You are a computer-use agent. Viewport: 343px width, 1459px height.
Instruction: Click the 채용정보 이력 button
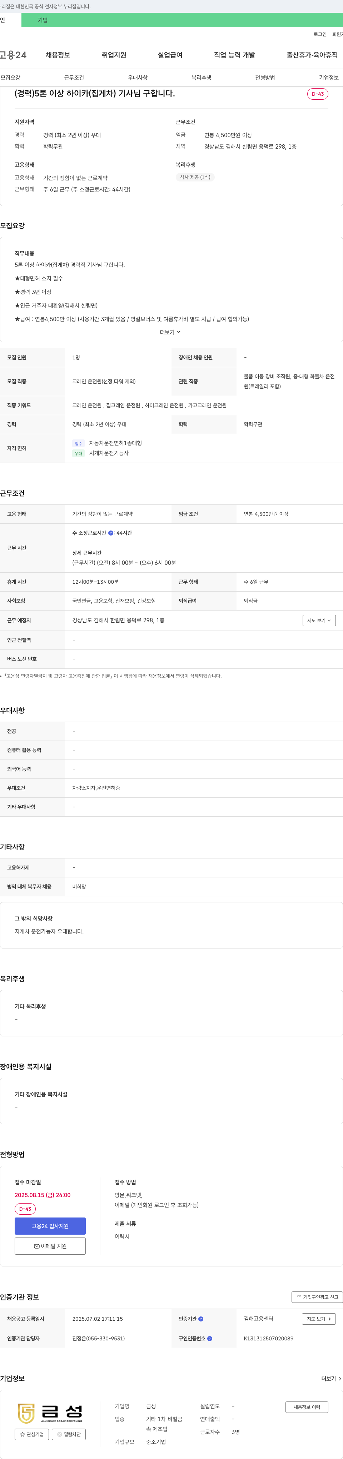(x=307, y=1408)
